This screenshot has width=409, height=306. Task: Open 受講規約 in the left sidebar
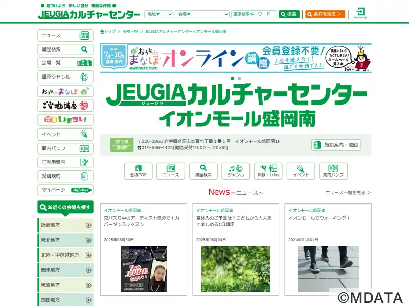tap(65, 176)
